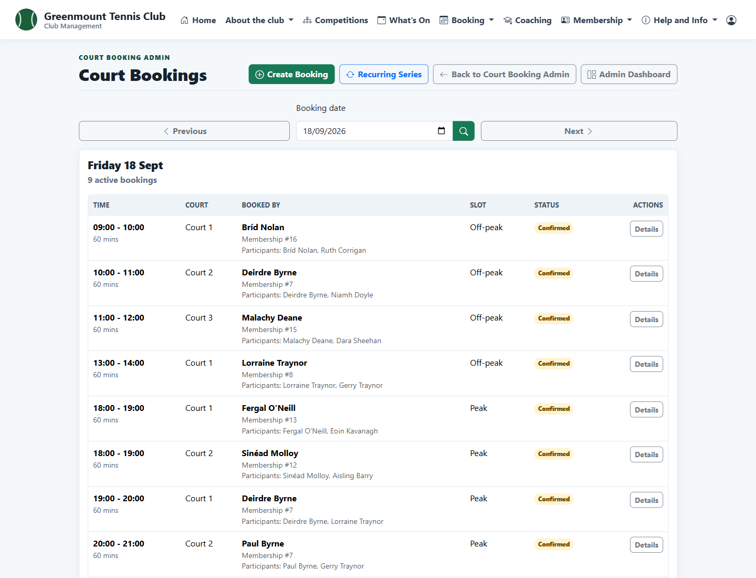This screenshot has height=578, width=756.
Task: Open the Admin Dashboard
Action: coord(629,74)
